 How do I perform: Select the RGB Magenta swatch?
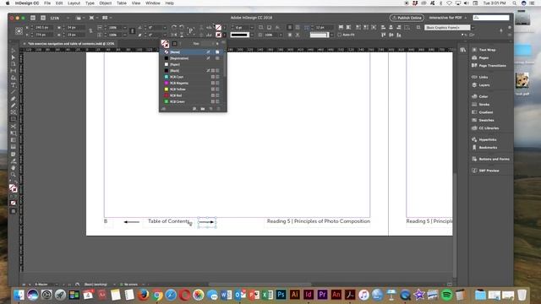[x=193, y=83]
